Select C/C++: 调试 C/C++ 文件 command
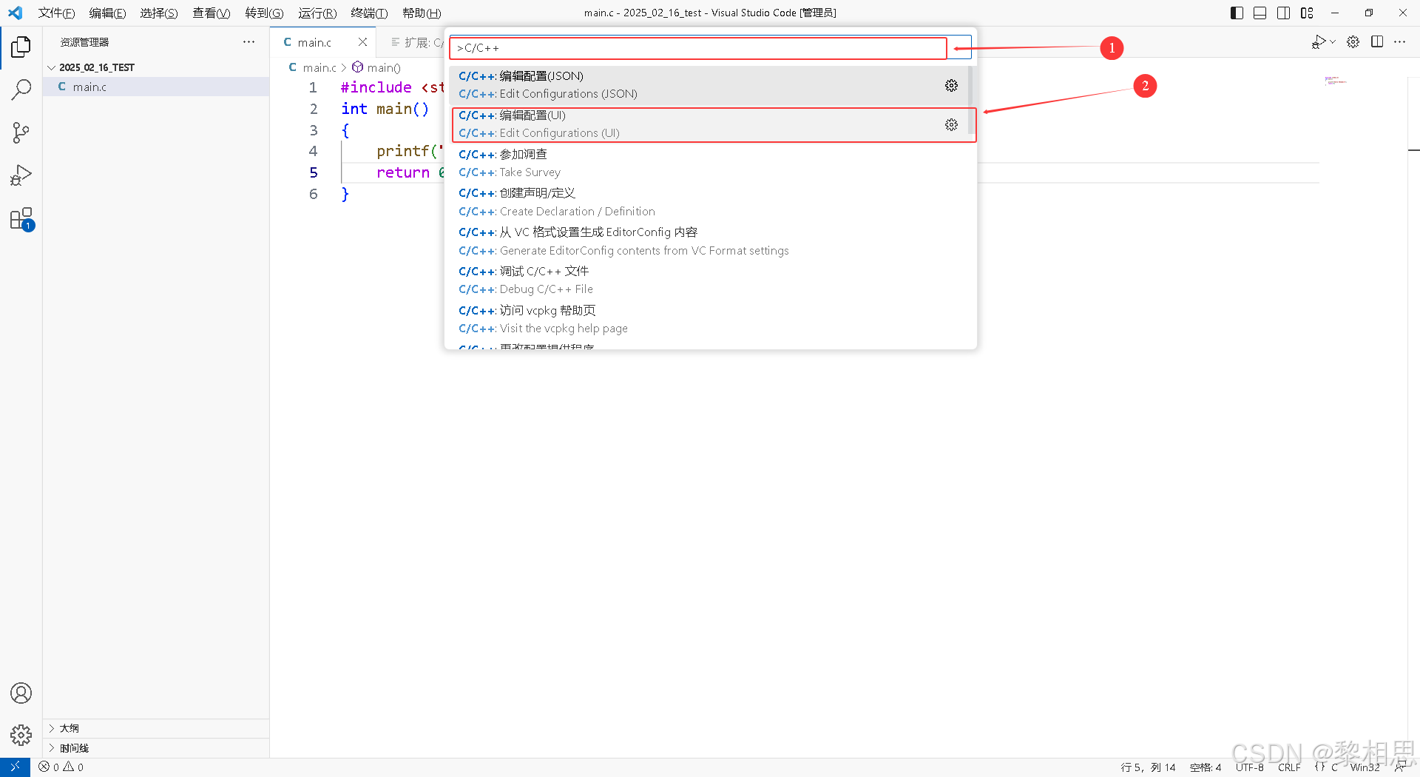Screen dimensions: 1420x777 [709, 280]
